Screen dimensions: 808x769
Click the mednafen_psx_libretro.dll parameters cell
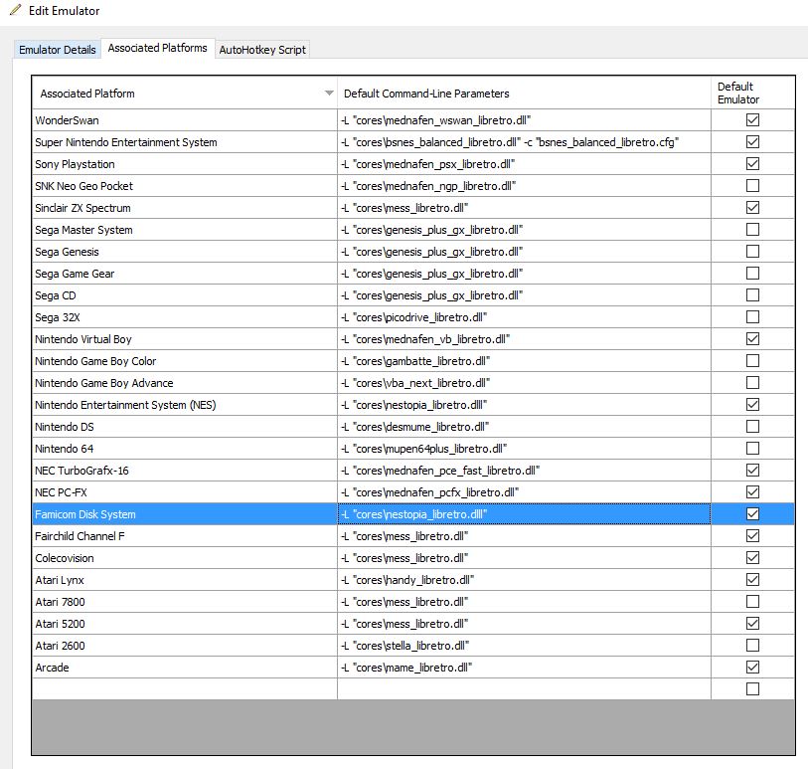[x=524, y=164]
